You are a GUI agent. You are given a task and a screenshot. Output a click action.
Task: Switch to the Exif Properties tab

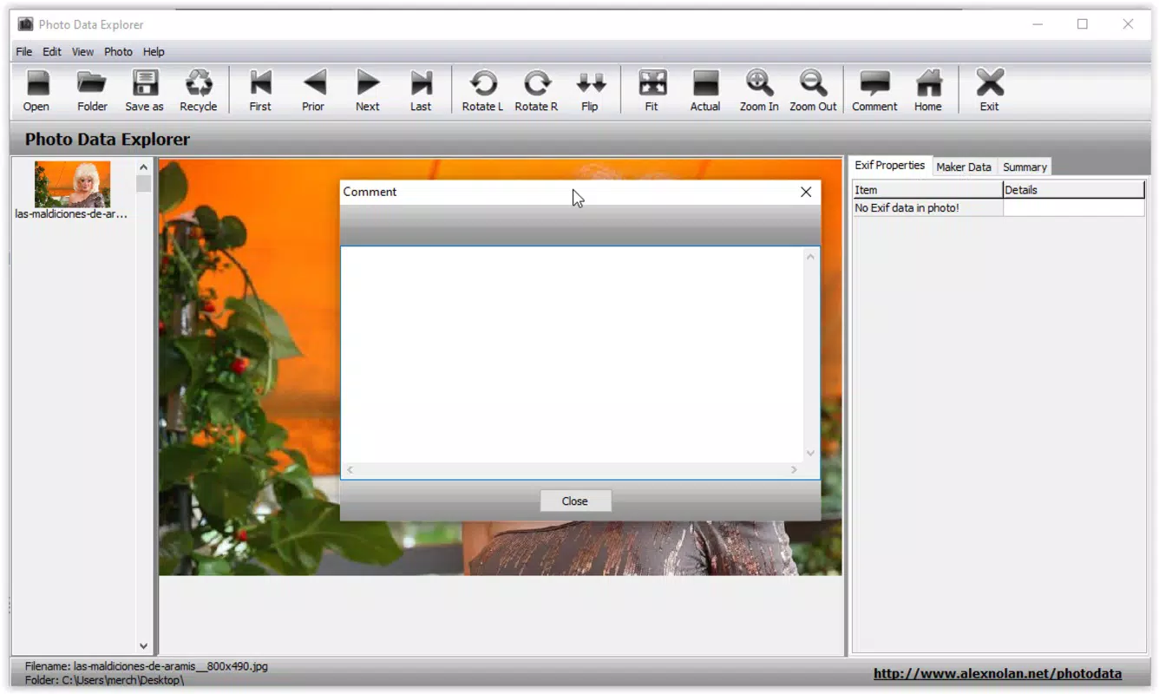[890, 166]
